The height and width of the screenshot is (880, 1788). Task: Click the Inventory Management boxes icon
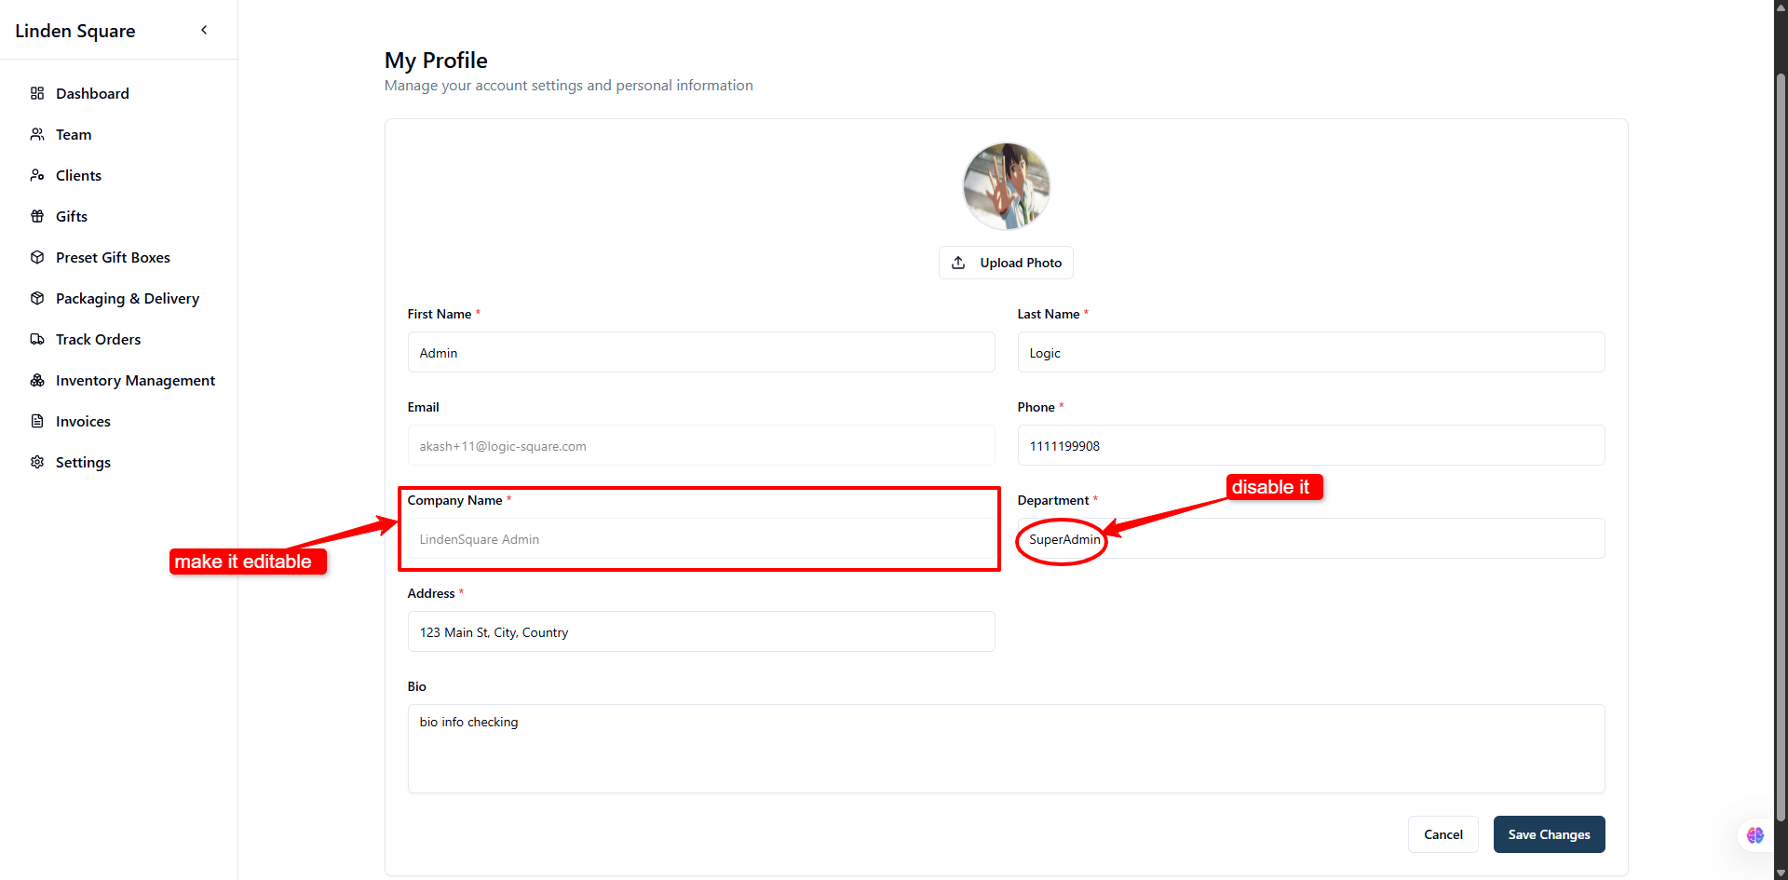click(37, 380)
